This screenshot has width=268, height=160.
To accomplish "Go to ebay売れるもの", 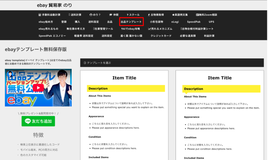I will (48, 29).
